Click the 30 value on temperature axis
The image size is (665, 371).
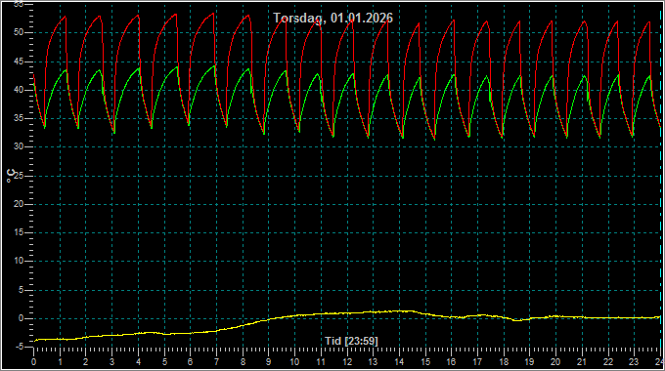(x=19, y=147)
